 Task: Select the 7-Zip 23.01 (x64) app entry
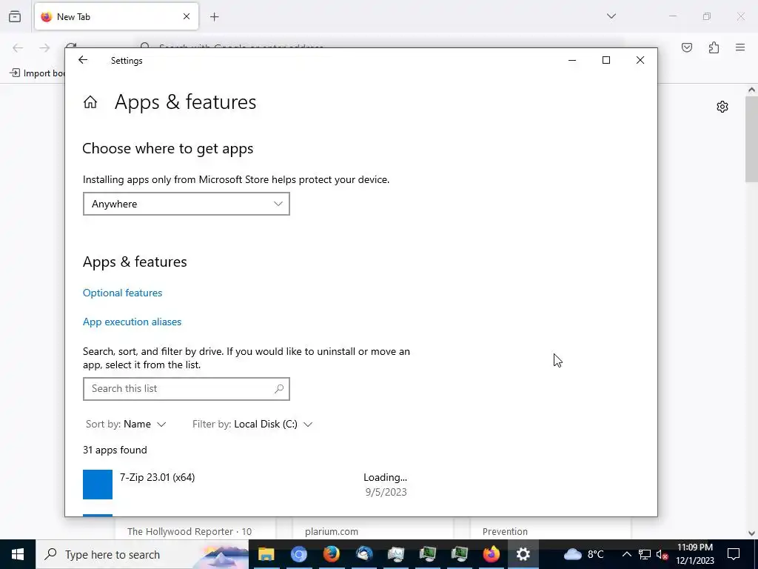(245, 485)
